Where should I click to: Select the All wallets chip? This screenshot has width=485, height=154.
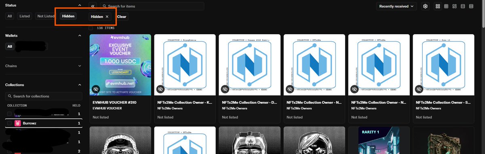pyautogui.click(x=10, y=47)
